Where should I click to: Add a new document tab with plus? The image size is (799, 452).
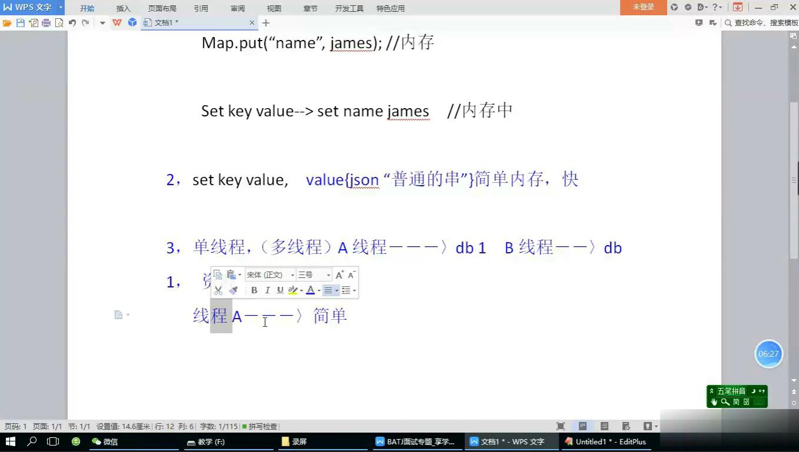tap(266, 23)
